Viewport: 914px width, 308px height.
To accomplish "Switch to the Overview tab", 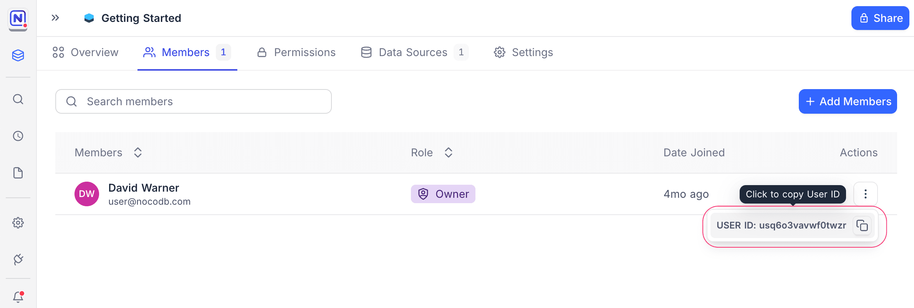I will pyautogui.click(x=86, y=52).
